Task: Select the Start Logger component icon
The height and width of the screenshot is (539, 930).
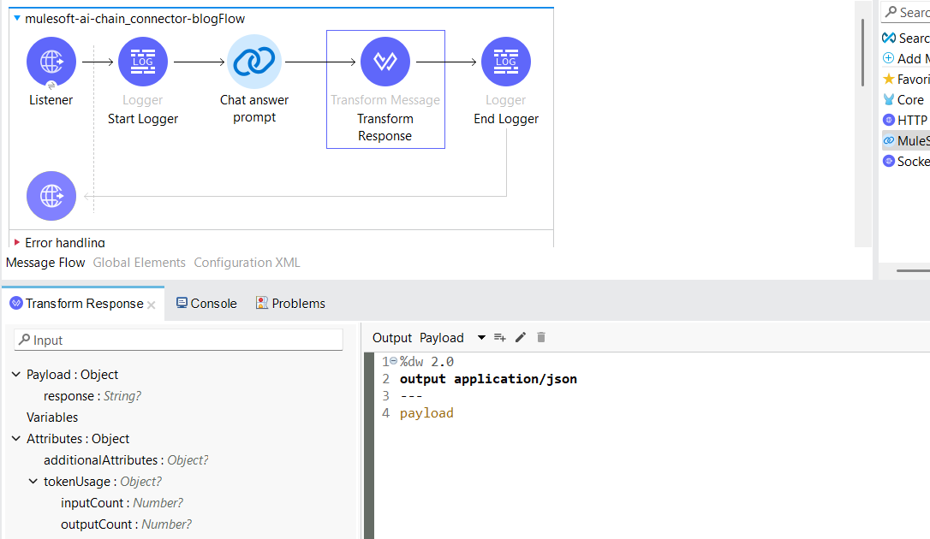Action: point(143,62)
